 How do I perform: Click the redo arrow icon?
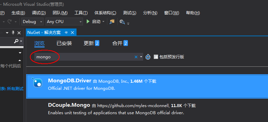click(10, 21)
